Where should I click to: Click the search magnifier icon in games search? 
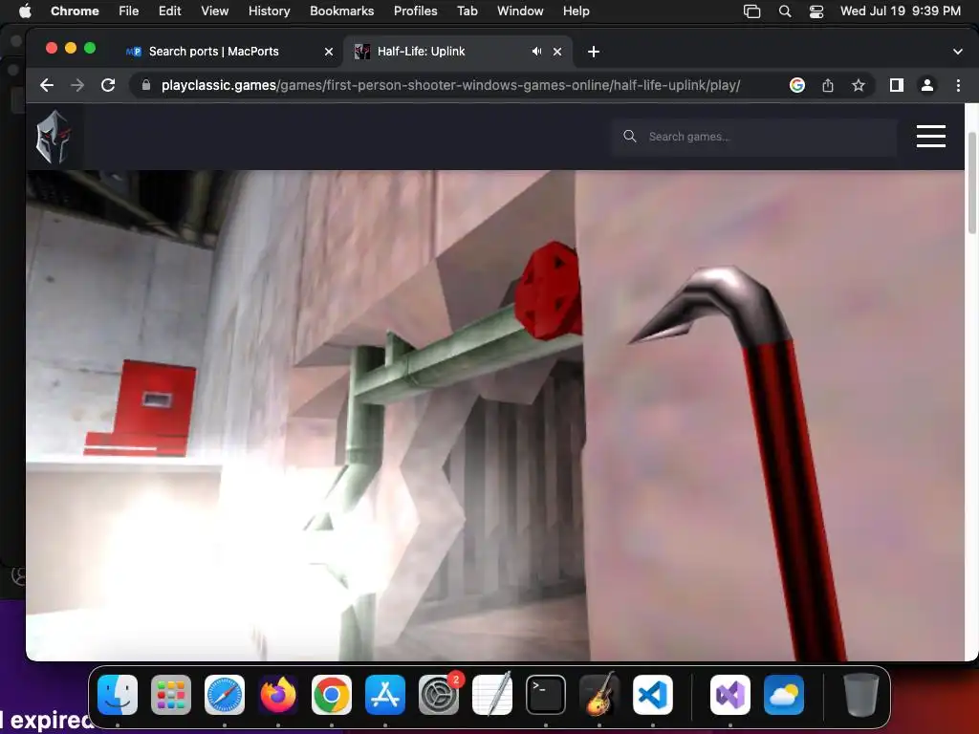(629, 136)
